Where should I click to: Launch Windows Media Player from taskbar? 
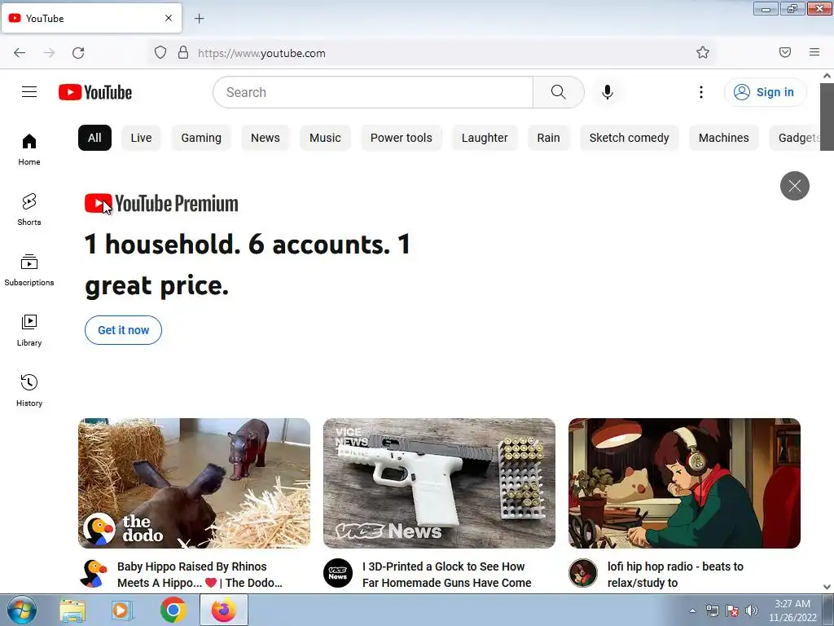tap(121, 611)
